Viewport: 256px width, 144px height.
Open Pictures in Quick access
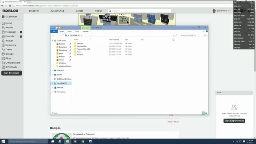[x=62, y=57]
